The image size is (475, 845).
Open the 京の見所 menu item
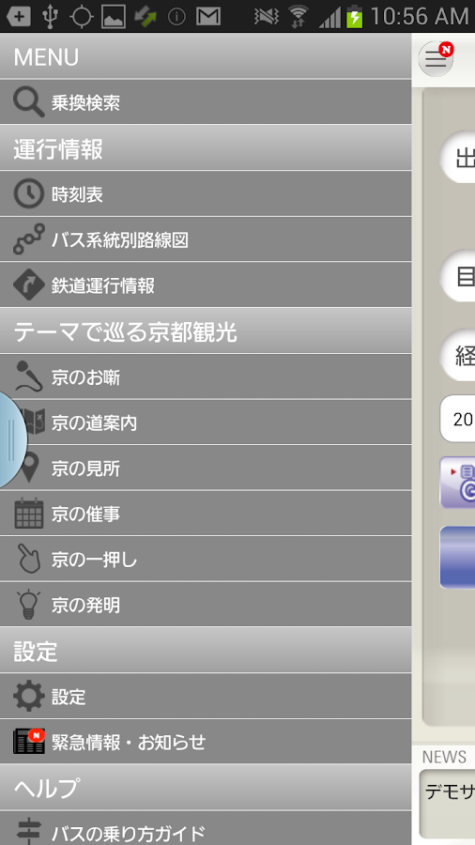206,468
